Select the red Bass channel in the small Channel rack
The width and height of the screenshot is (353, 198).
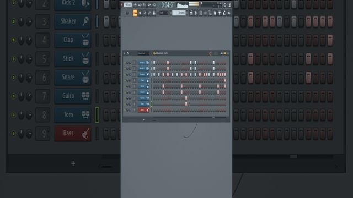click(143, 110)
